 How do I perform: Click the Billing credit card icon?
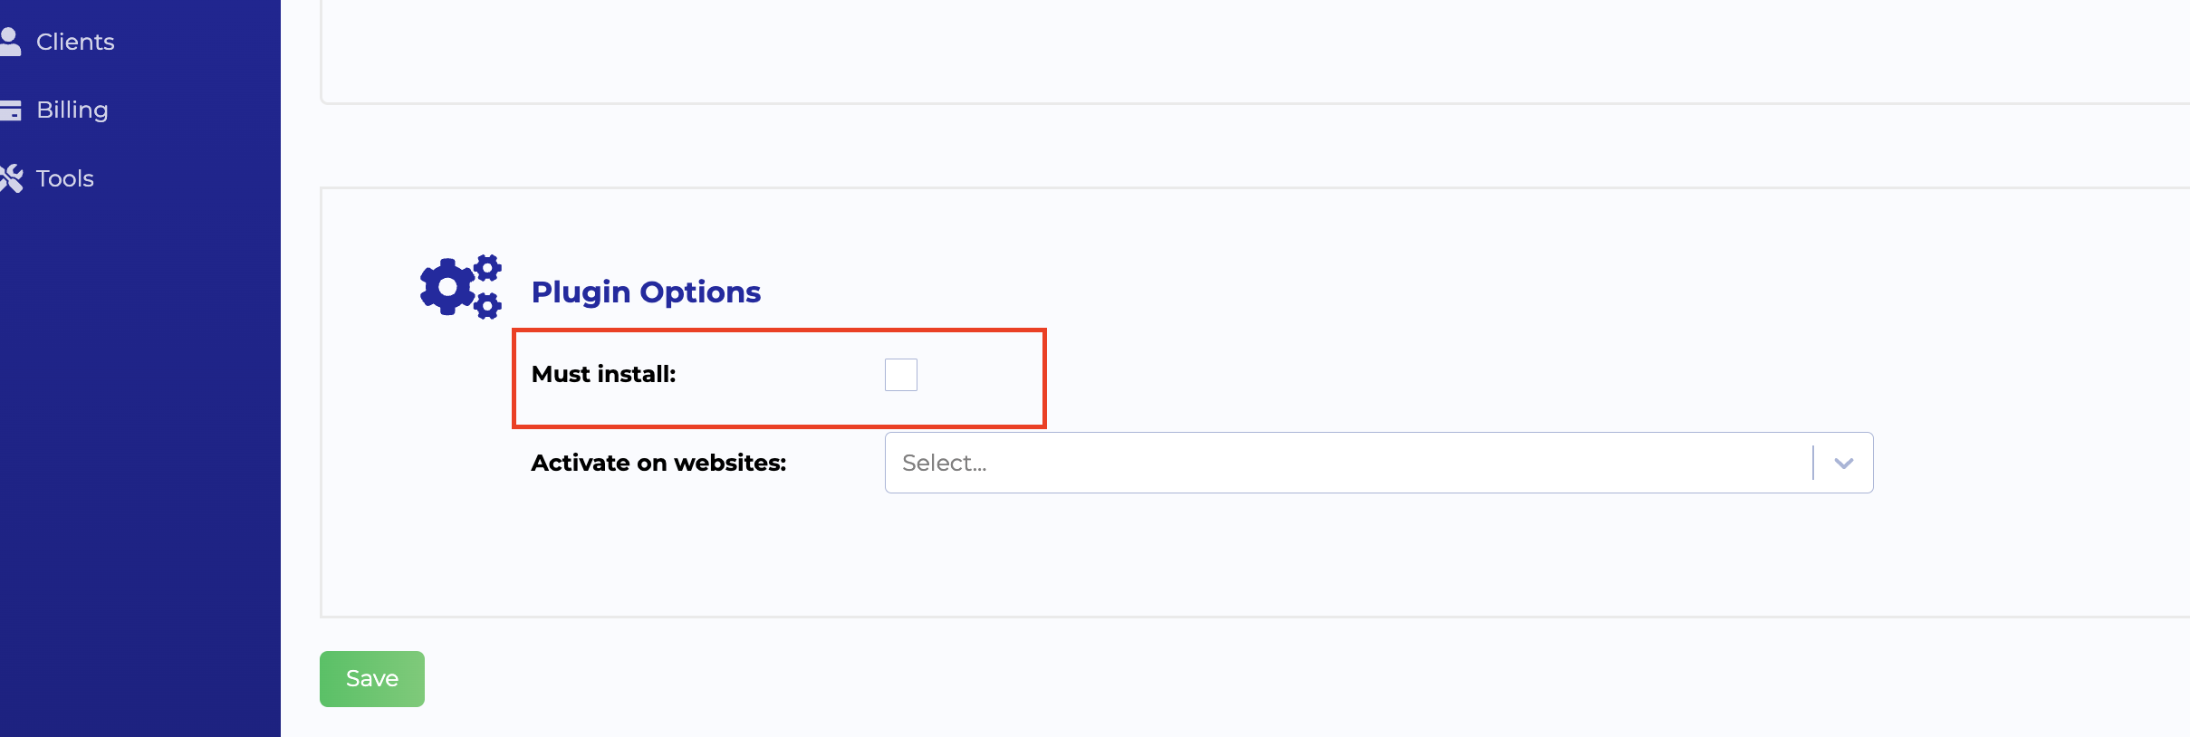pos(10,110)
